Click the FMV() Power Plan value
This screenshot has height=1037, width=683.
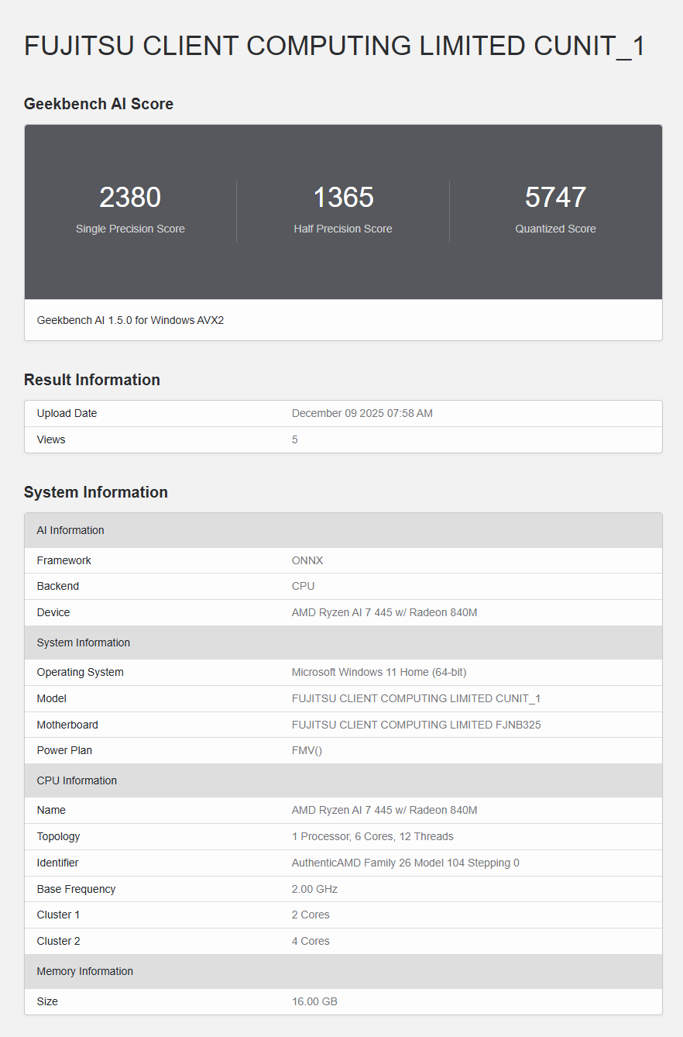click(307, 750)
